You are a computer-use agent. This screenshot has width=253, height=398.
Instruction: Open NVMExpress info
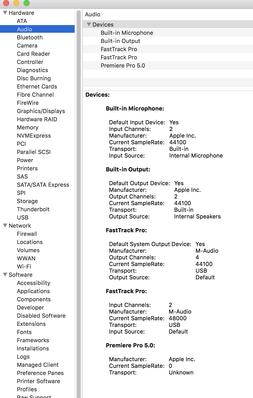[34, 136]
